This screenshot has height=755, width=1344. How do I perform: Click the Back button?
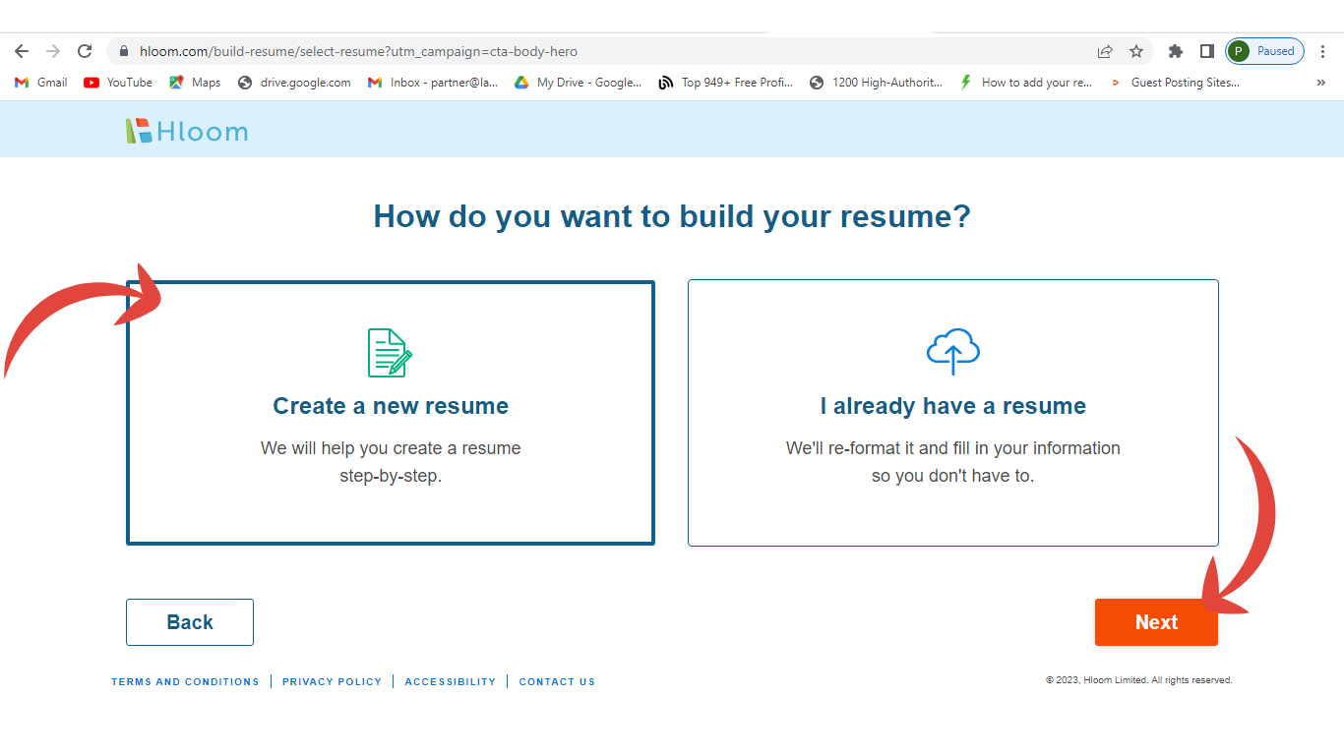point(190,622)
